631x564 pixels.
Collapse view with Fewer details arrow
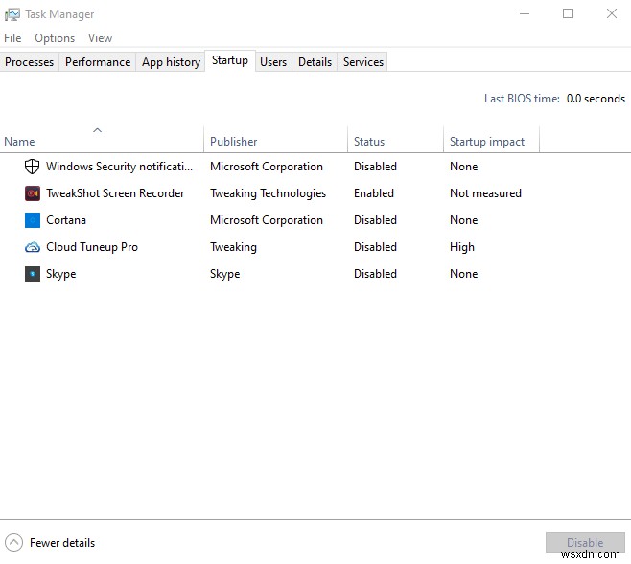click(x=13, y=543)
